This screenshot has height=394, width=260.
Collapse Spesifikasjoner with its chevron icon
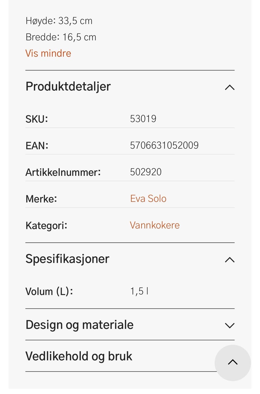click(x=229, y=260)
